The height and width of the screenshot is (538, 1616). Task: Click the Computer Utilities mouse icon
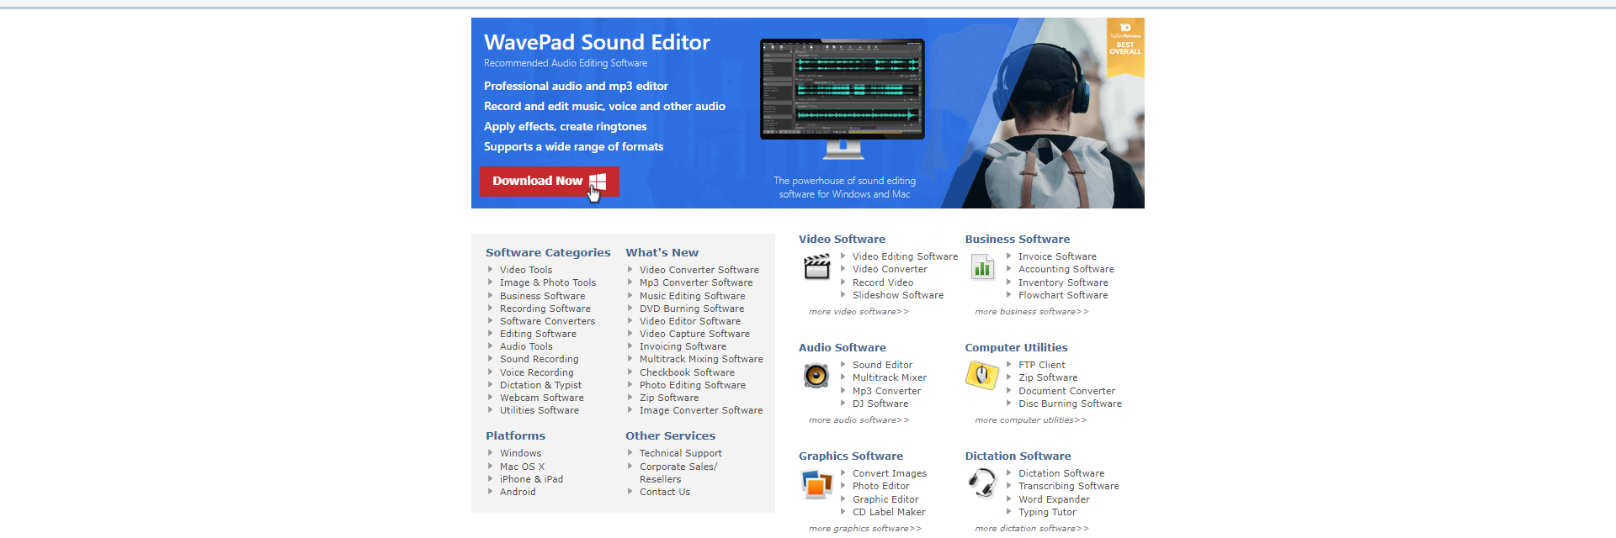click(981, 375)
